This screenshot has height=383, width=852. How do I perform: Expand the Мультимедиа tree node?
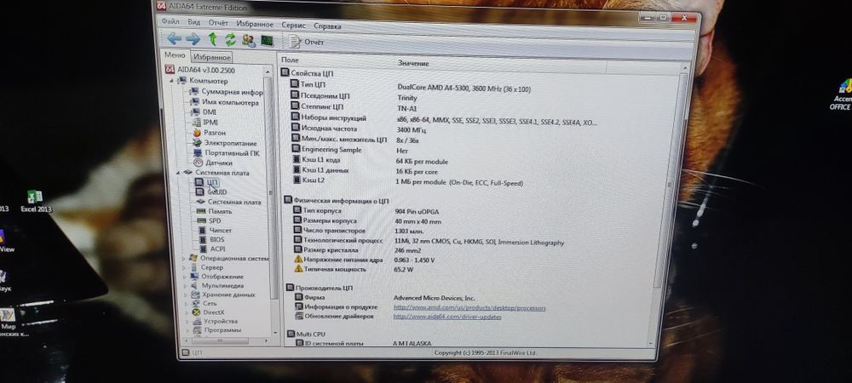[185, 286]
